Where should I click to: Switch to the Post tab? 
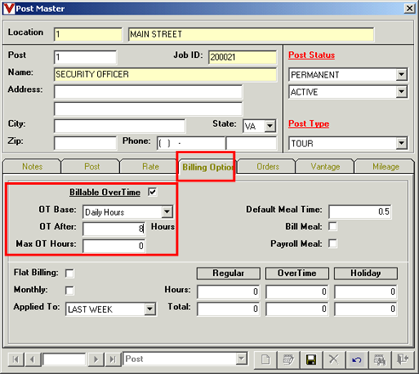point(92,166)
